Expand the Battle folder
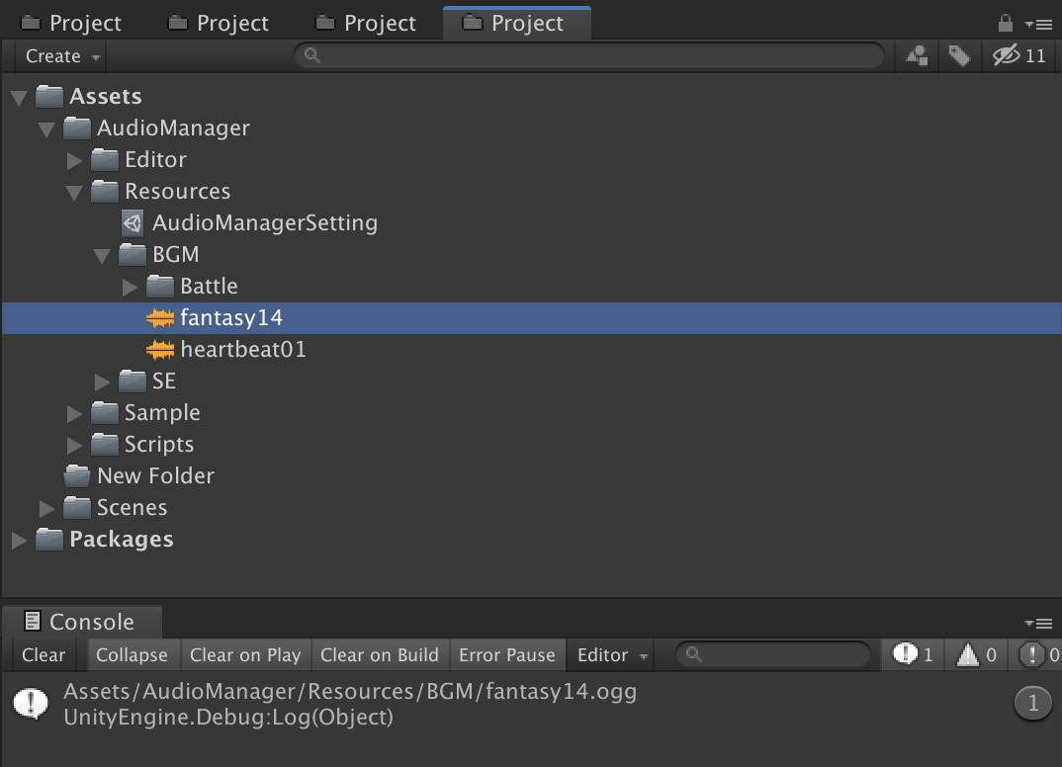 [x=131, y=287]
